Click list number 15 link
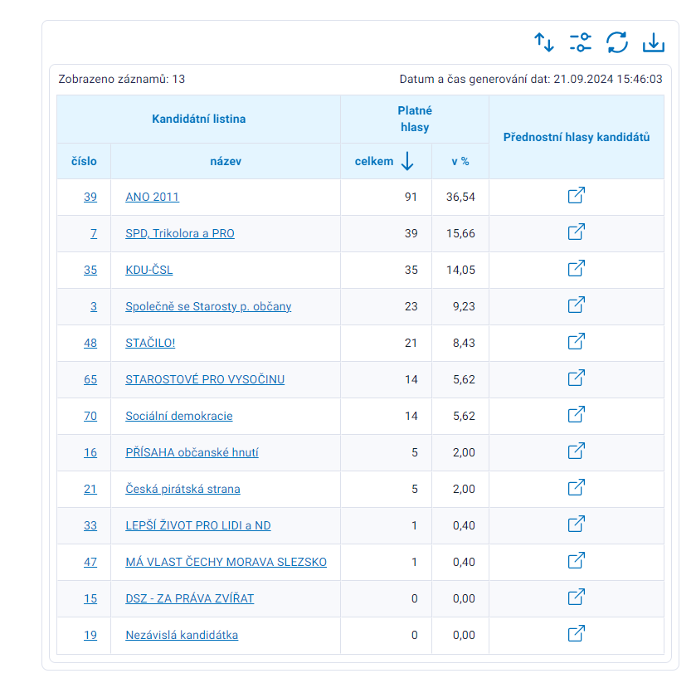 coord(90,598)
